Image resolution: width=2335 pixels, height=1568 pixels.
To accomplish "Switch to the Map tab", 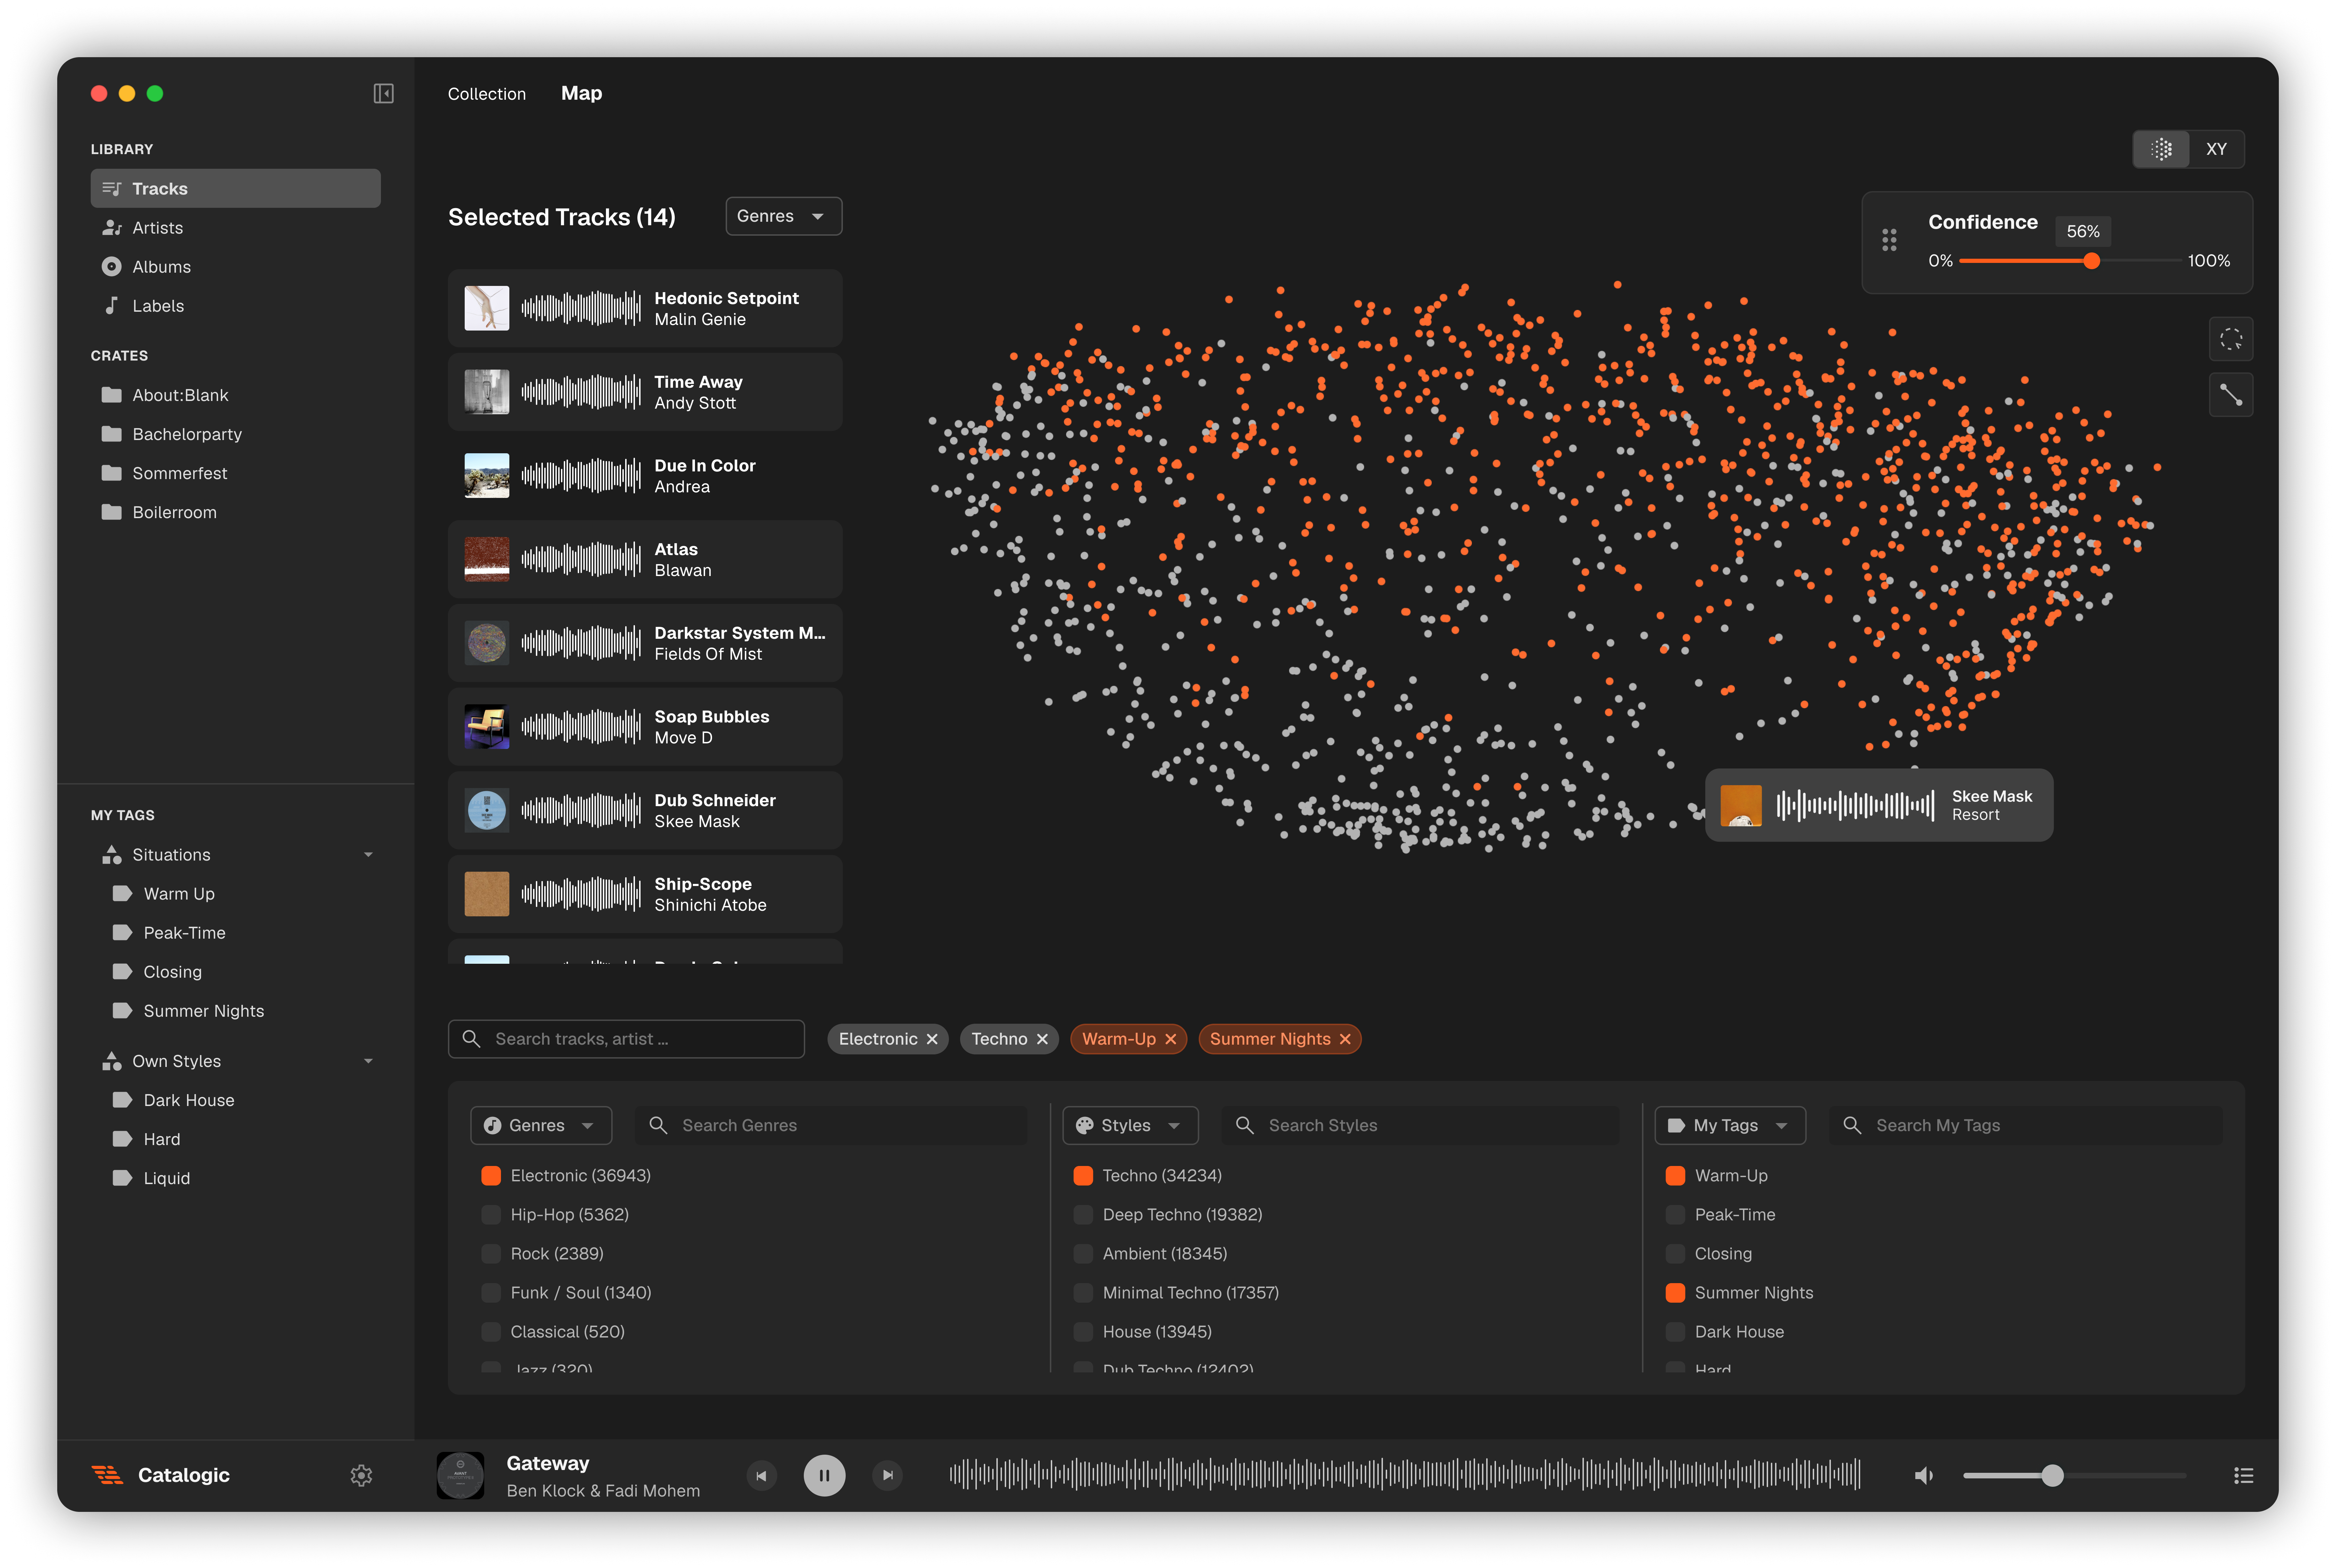I will (x=581, y=93).
